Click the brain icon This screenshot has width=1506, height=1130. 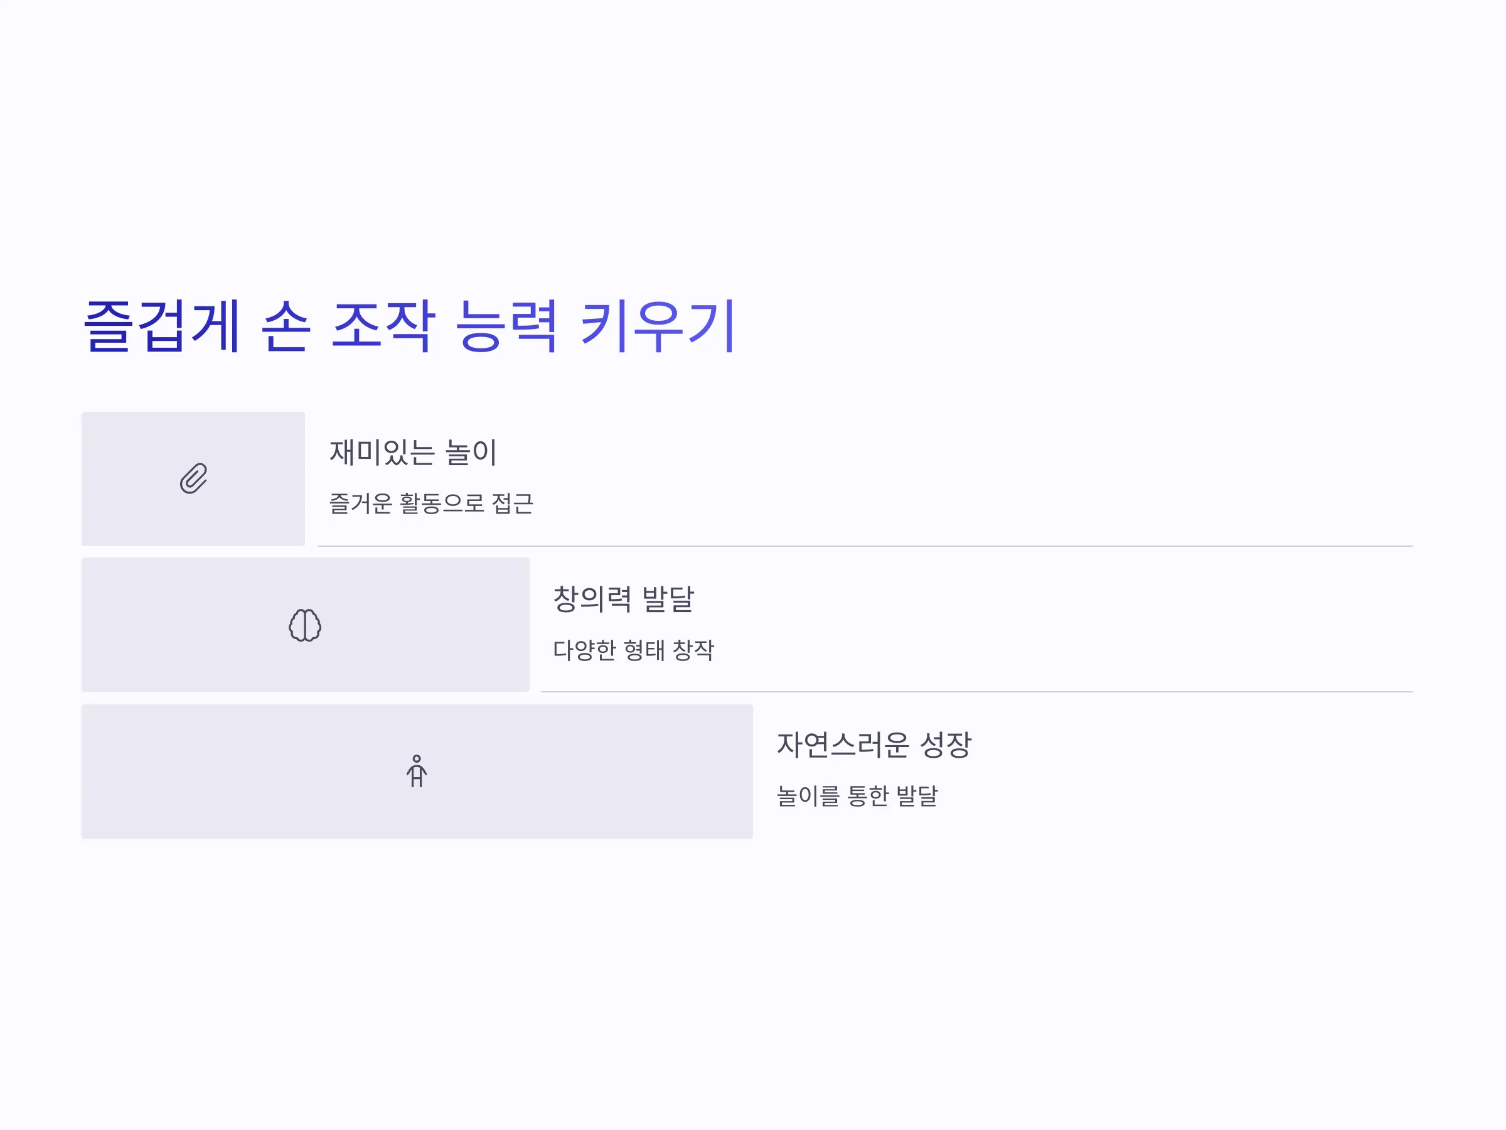coord(305,625)
